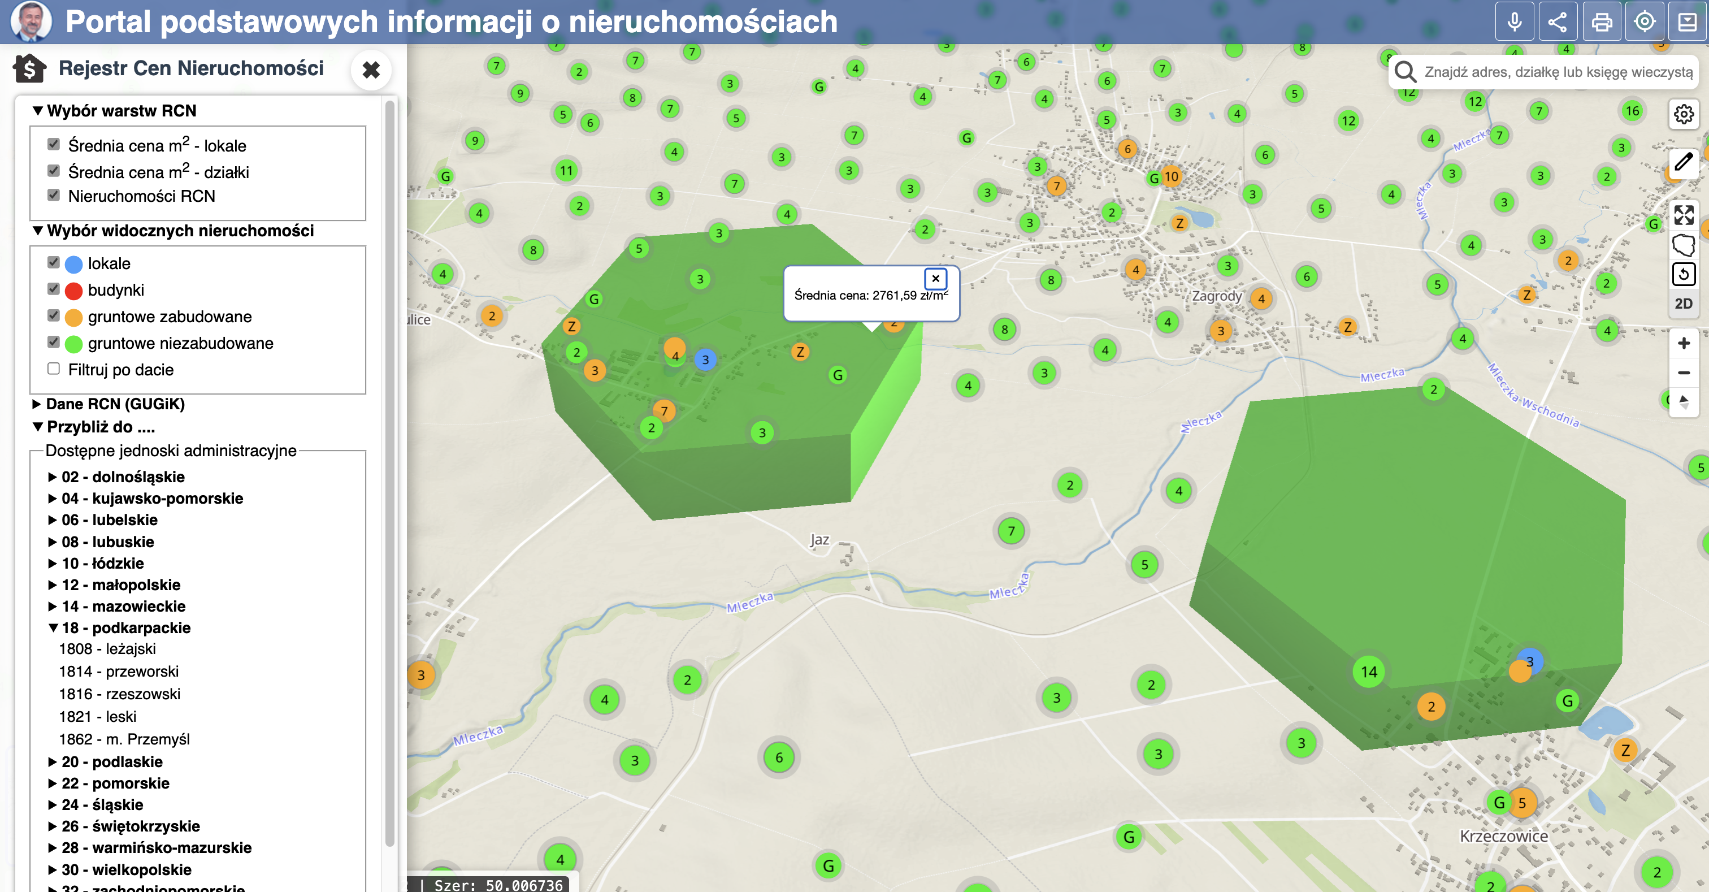Select 1862 - m. Przemyśl entry
1709x892 pixels.
coord(124,739)
